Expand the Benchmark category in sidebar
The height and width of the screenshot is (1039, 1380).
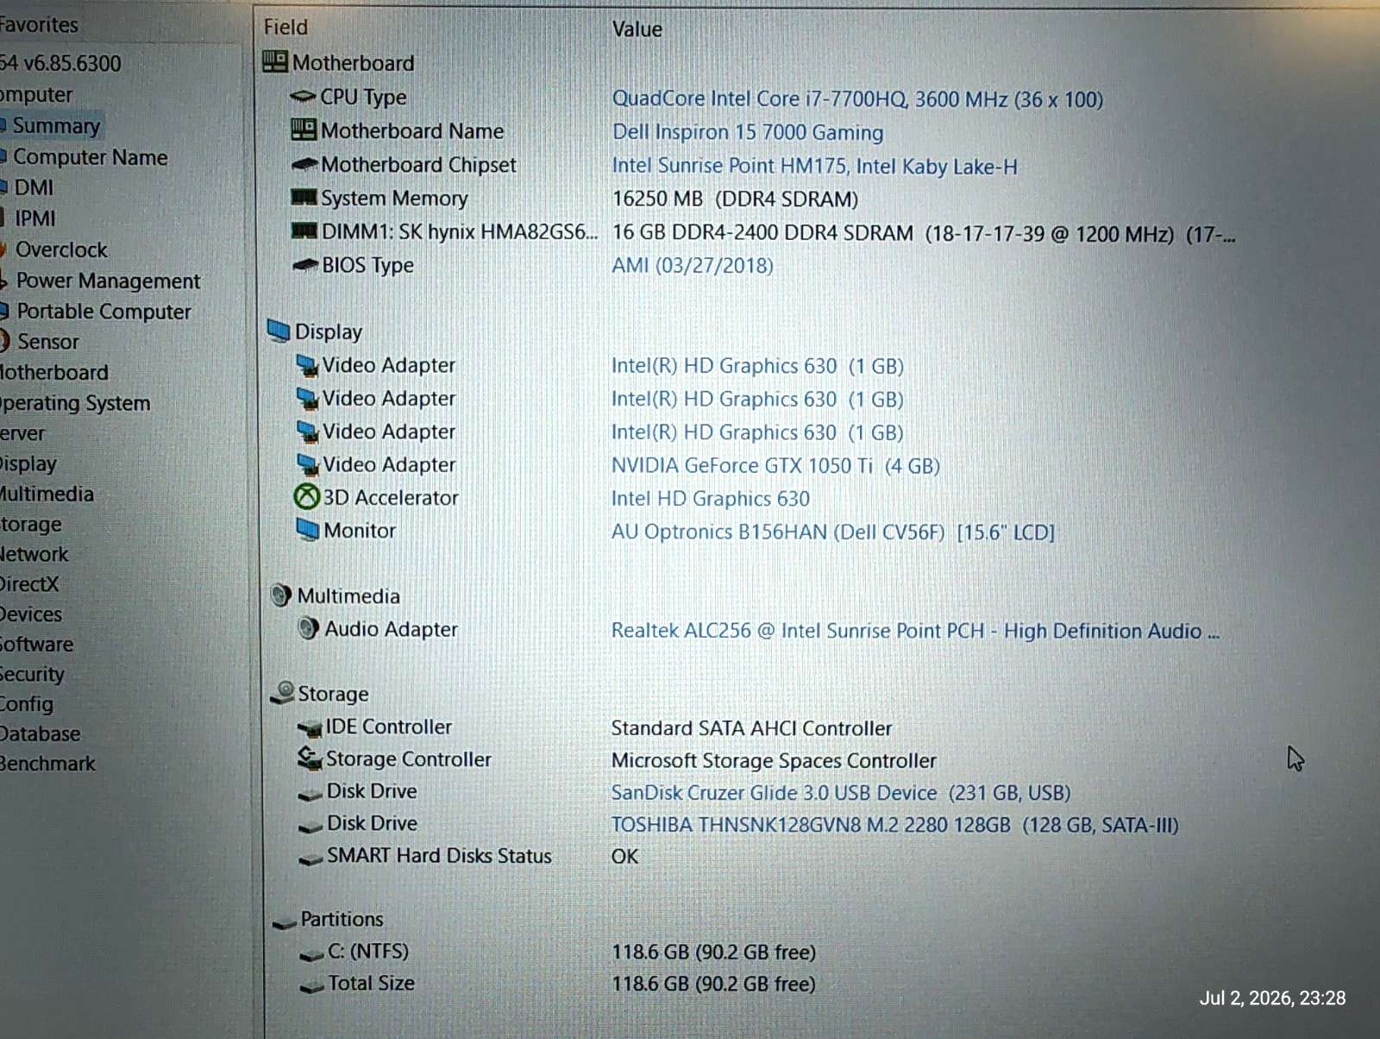(48, 764)
